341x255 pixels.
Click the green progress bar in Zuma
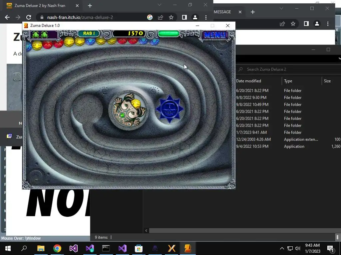coord(169,34)
